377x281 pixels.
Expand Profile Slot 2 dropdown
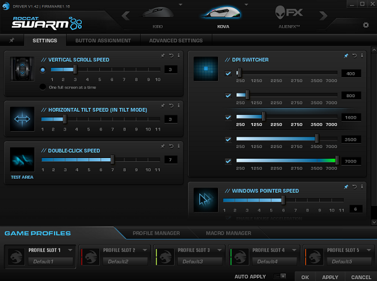[145, 250]
